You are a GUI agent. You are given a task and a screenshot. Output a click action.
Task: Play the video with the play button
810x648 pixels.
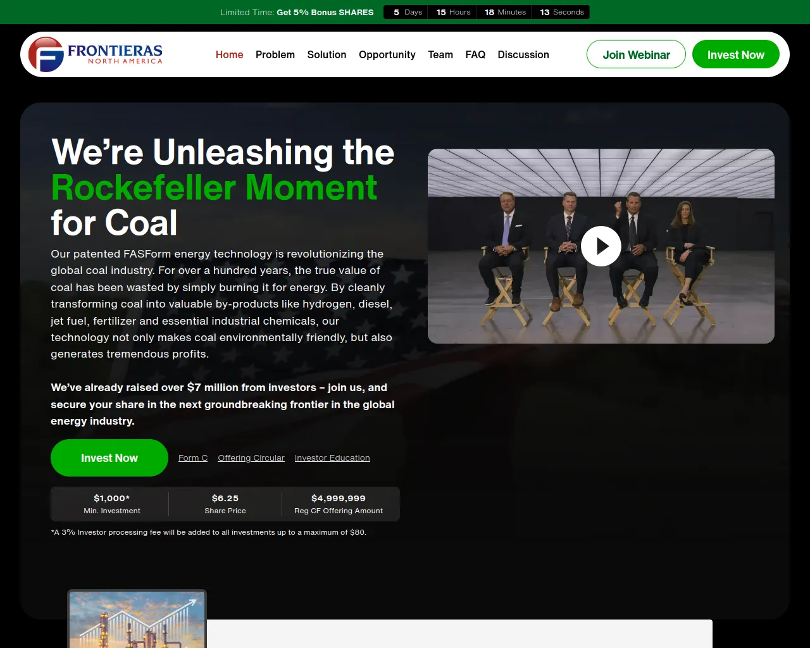pos(601,246)
